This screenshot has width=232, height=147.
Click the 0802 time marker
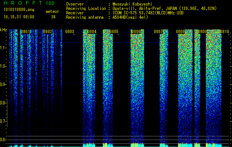pyautogui.click(x=48, y=32)
